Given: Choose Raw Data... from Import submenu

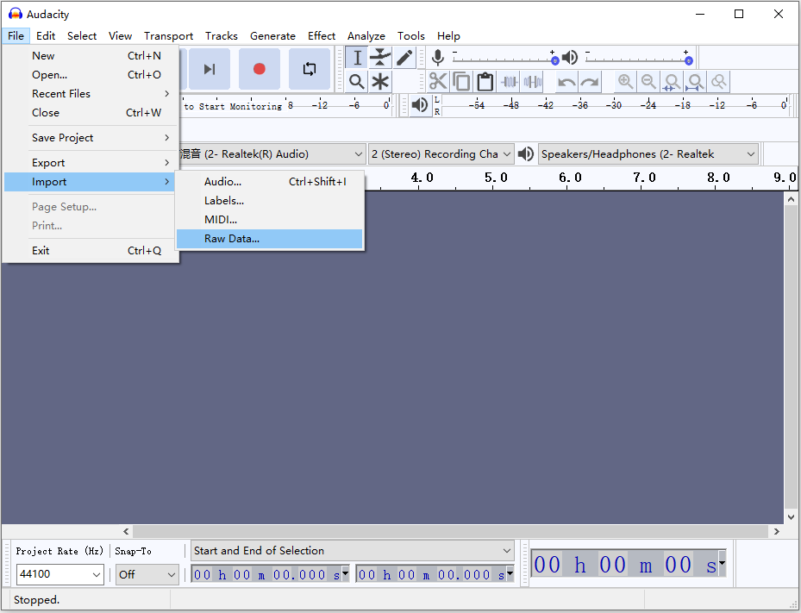Looking at the screenshot, I should [x=232, y=239].
